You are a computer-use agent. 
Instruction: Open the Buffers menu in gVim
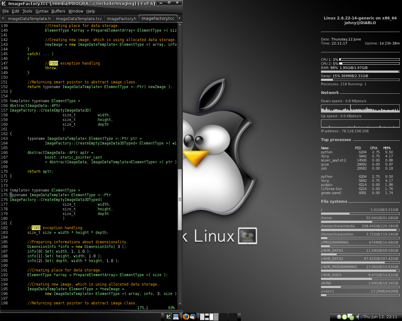coord(58,11)
